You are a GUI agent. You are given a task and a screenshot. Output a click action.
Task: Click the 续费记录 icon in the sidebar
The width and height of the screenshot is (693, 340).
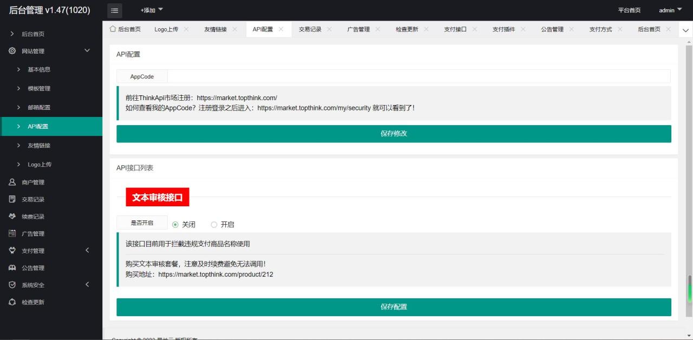coord(12,216)
